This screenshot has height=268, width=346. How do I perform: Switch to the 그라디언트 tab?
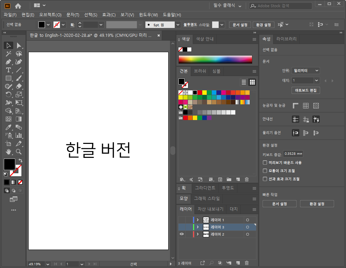coord(205,188)
